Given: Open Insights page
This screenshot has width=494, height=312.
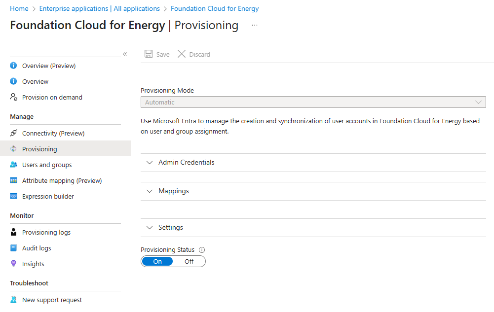Looking at the screenshot, I should (65, 264).
